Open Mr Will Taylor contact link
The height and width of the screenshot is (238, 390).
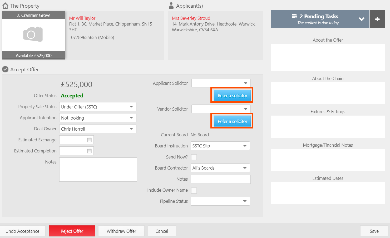point(82,18)
